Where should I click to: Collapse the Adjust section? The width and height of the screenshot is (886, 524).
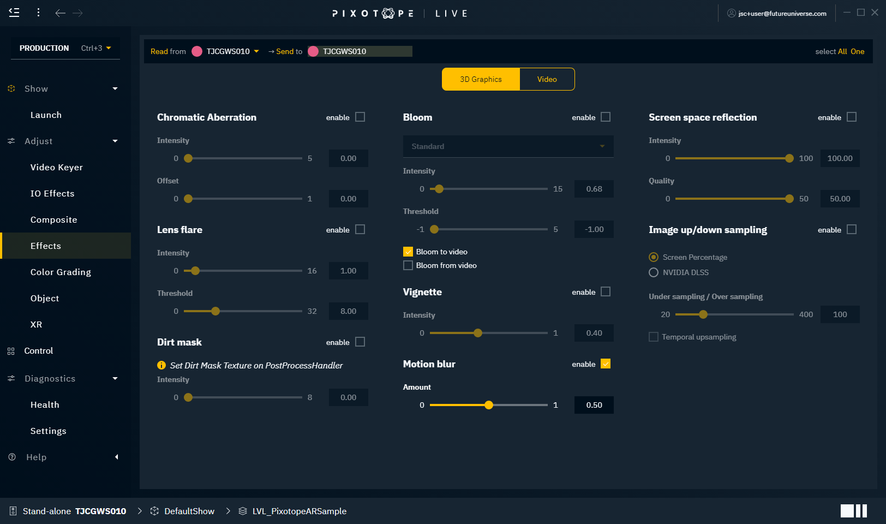click(x=115, y=141)
